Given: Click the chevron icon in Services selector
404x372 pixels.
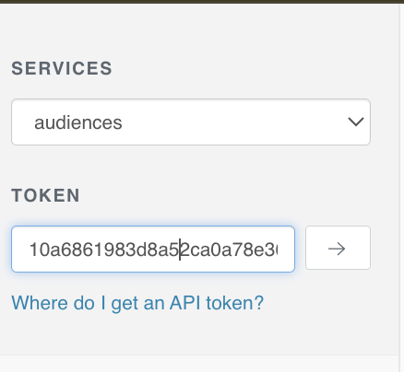Looking at the screenshot, I should (356, 122).
